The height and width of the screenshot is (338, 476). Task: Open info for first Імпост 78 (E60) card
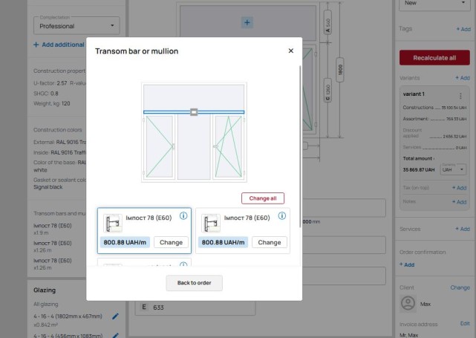click(x=183, y=216)
